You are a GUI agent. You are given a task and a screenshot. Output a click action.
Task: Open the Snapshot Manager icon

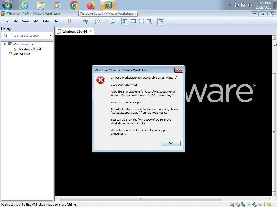(113, 21)
